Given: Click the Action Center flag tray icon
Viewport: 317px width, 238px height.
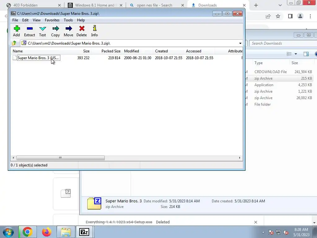Looking at the screenshot, I should coord(271,232).
